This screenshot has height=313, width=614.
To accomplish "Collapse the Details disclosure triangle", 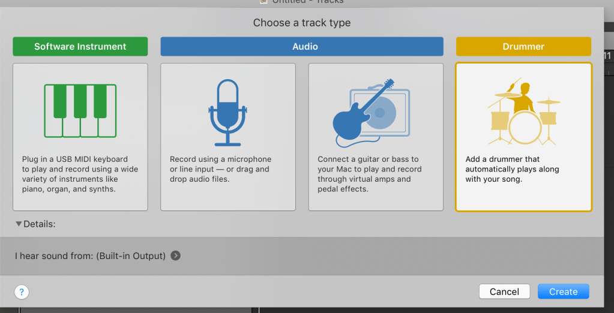I will [19, 224].
